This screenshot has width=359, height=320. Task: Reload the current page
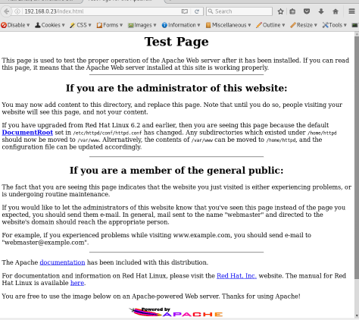click(197, 11)
